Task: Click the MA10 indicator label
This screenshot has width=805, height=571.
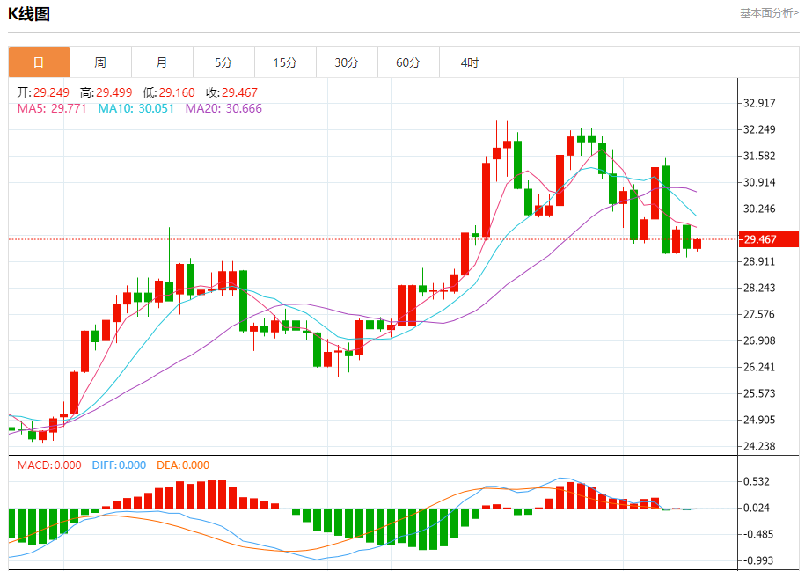Action: [136, 108]
